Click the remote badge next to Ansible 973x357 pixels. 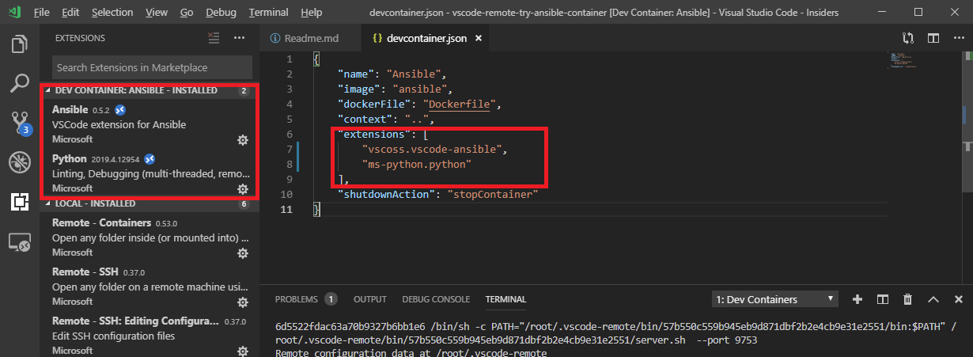pos(120,109)
